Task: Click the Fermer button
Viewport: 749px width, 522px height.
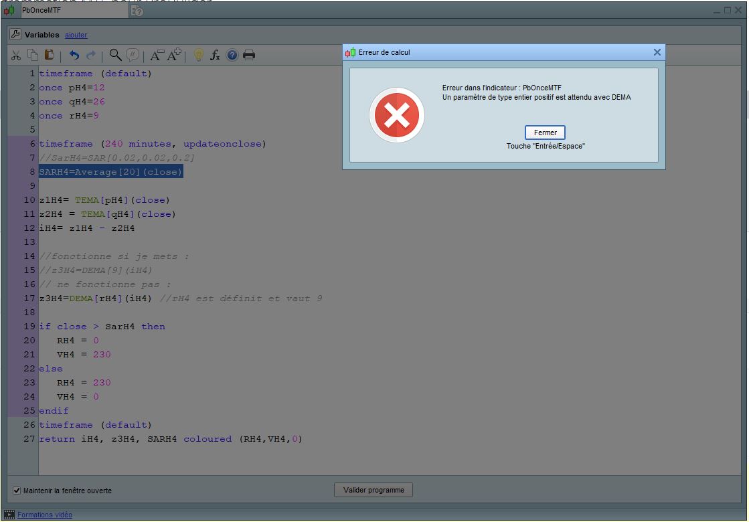Action: [x=545, y=133]
